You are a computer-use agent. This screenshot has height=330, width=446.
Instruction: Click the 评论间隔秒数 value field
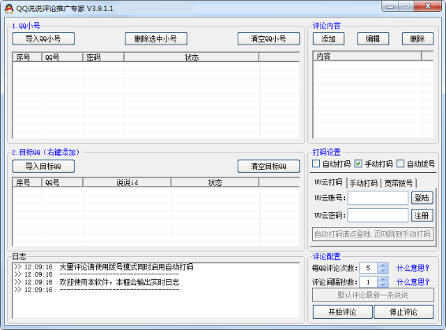(x=369, y=282)
